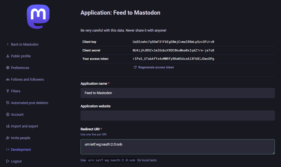Click the 'Redirect URI' field label
The width and height of the screenshot is (281, 167).
click(x=90, y=129)
